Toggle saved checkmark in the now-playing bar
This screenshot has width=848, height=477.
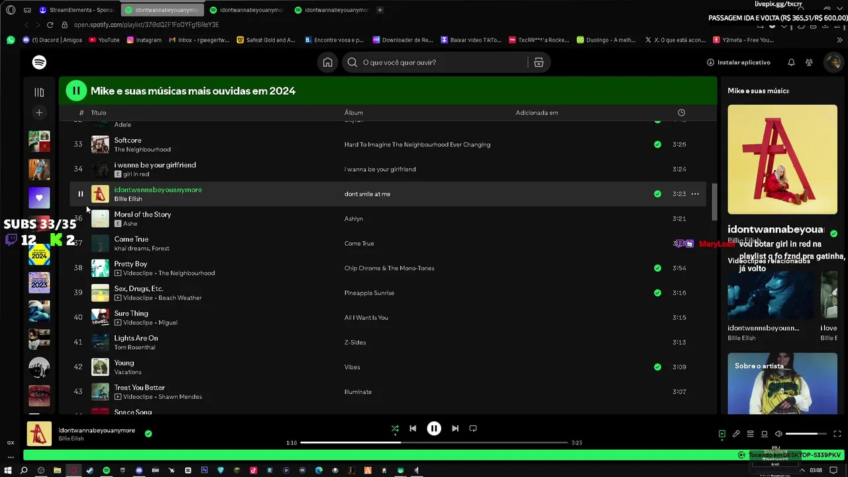pos(148,434)
